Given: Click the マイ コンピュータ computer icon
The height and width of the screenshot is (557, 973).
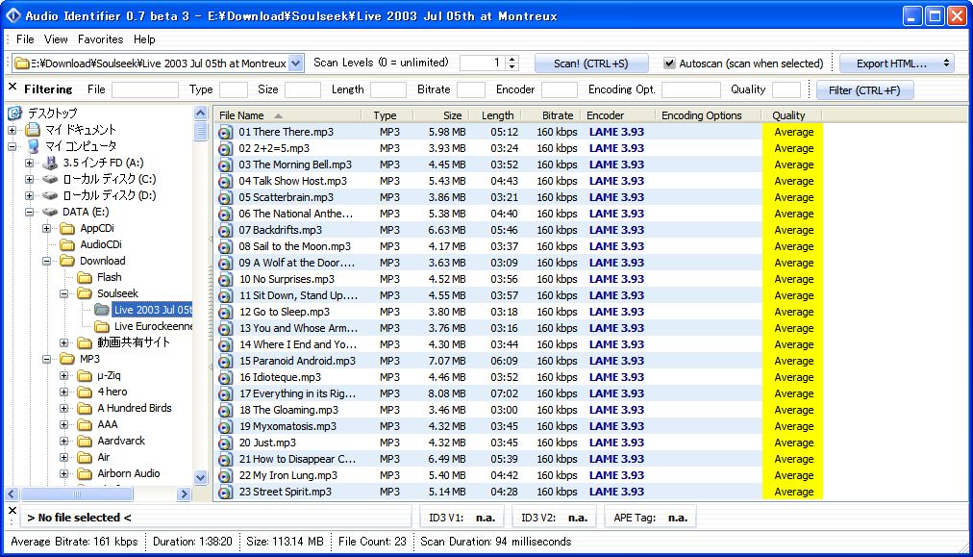Looking at the screenshot, I should [x=33, y=146].
